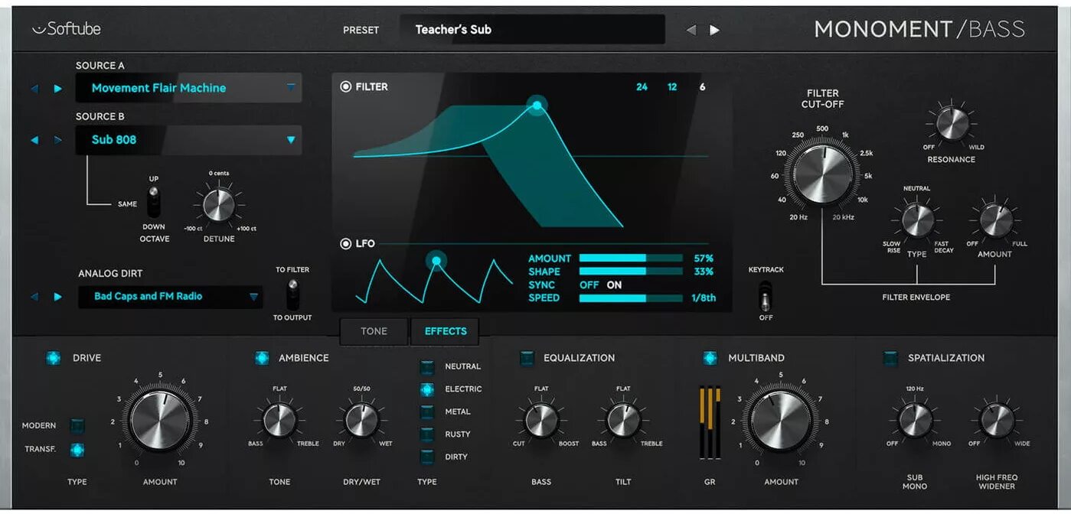
Task: Select the 24 dB filter slope
Action: coord(642,87)
